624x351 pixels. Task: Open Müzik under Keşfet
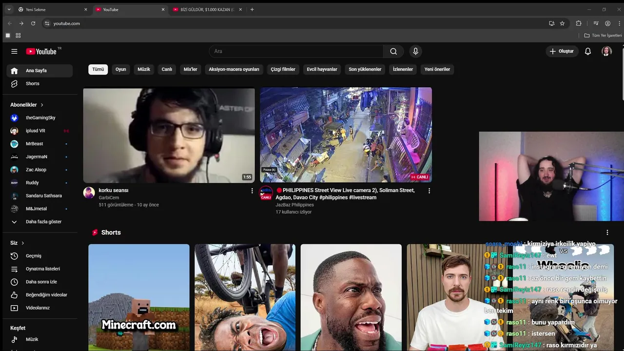[39, 339]
